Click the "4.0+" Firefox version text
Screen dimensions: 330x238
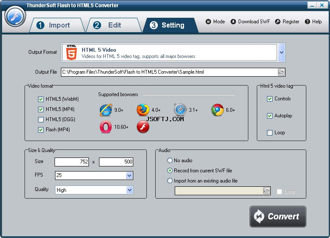click(x=156, y=110)
